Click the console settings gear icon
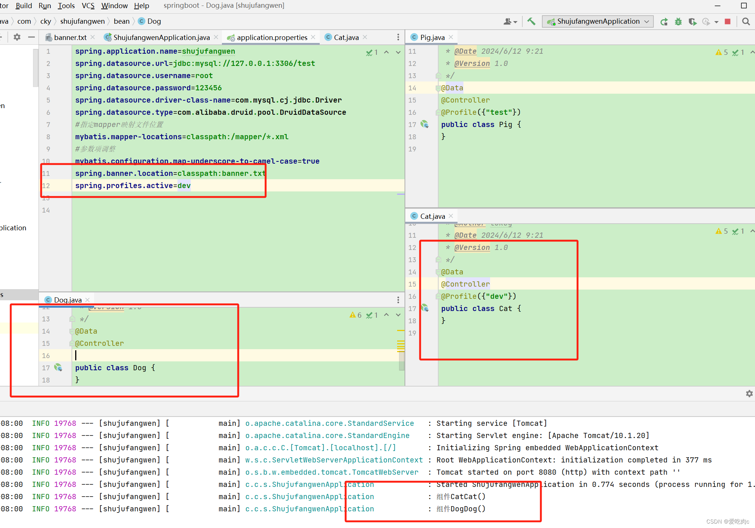The height and width of the screenshot is (528, 755). (x=749, y=394)
